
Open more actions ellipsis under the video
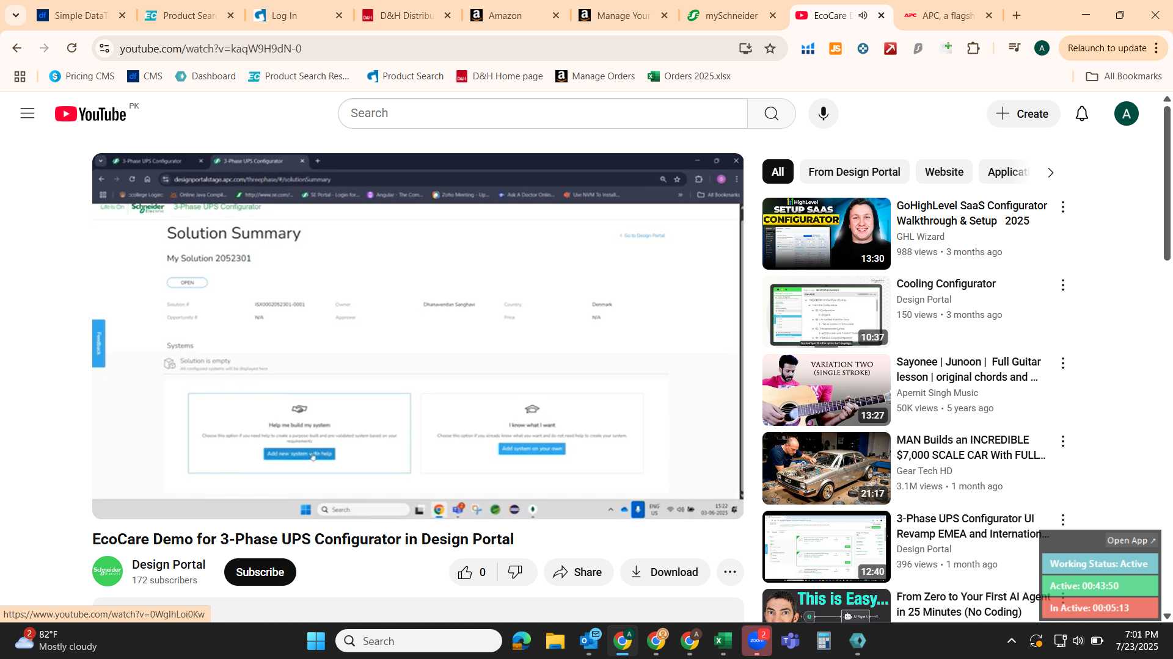pos(729,572)
